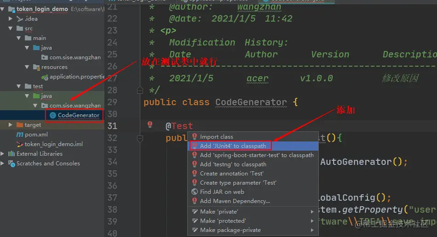The height and width of the screenshot is (237, 437).
Task: Expand External Libraries node arrow
Action: [2, 153]
